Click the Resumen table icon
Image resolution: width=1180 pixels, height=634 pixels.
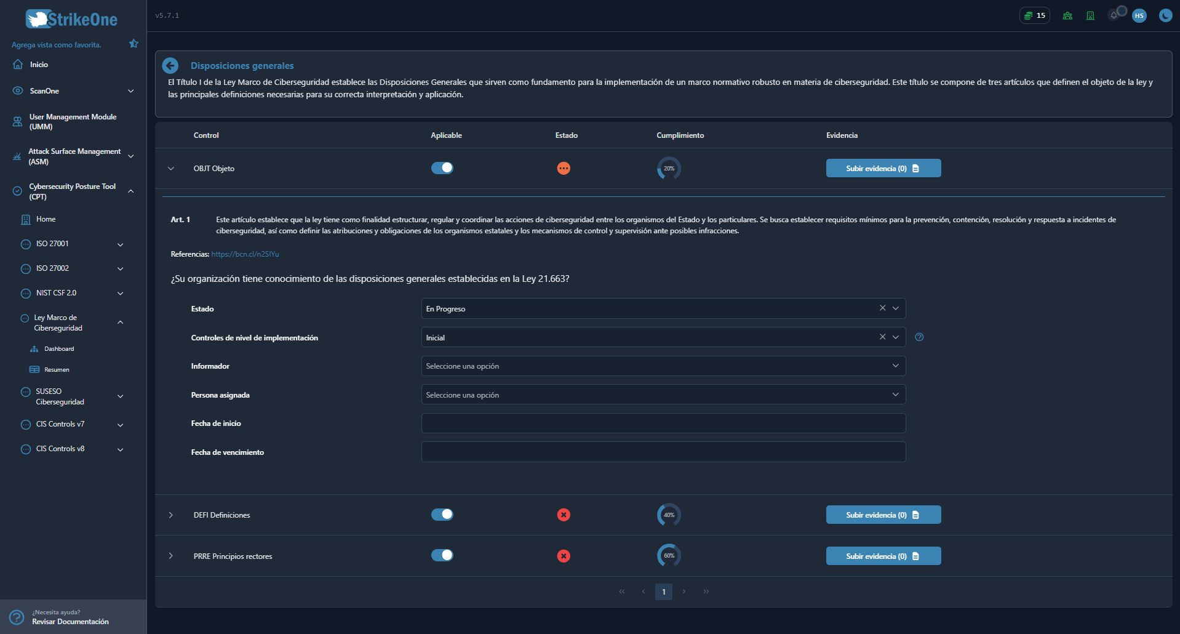point(34,369)
